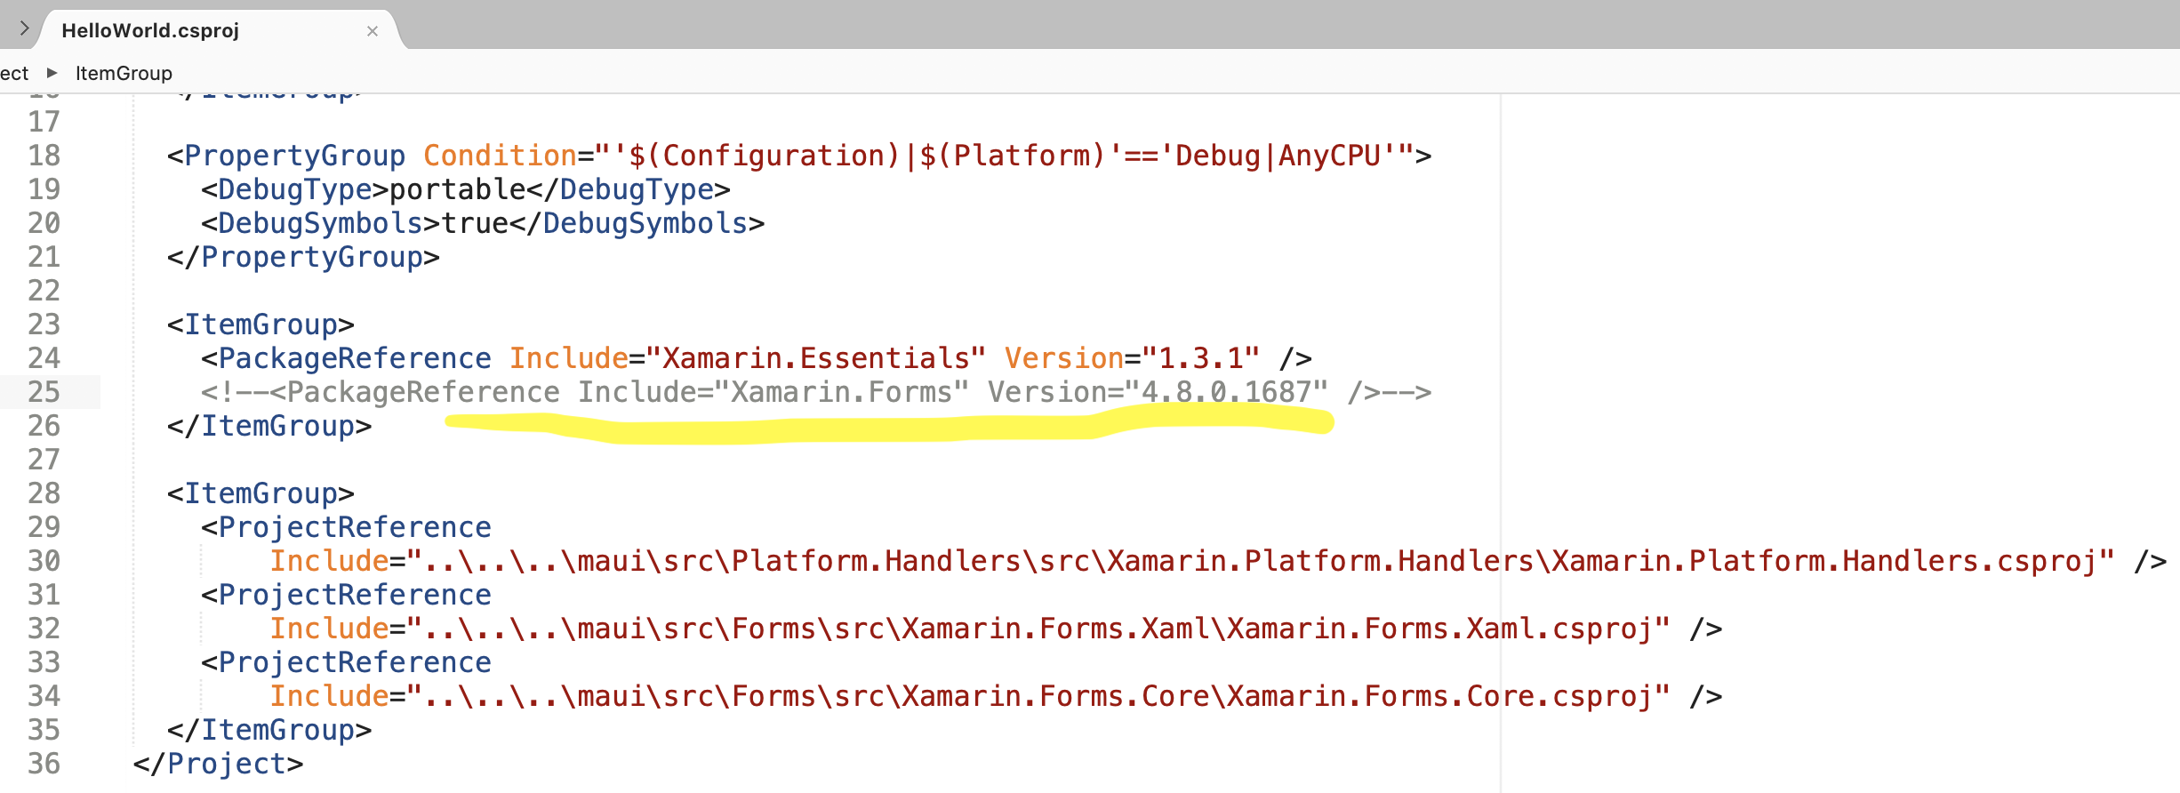This screenshot has height=793, width=2180.
Task: Click the closing Project tag on line 36
Action: (x=219, y=764)
